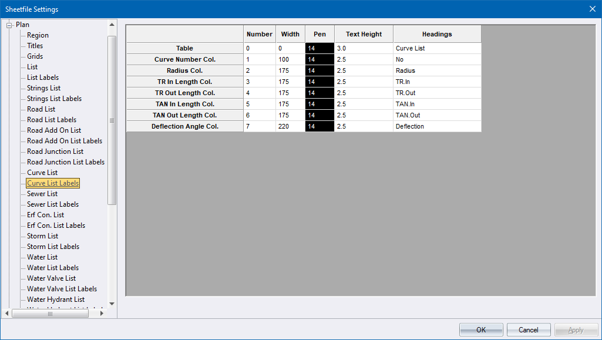The width and height of the screenshot is (602, 340).
Task: Click the Number column header
Action: tap(259, 33)
